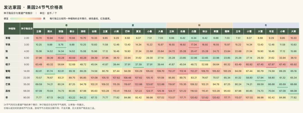Select the 葡萄 row label

click(12, 71)
